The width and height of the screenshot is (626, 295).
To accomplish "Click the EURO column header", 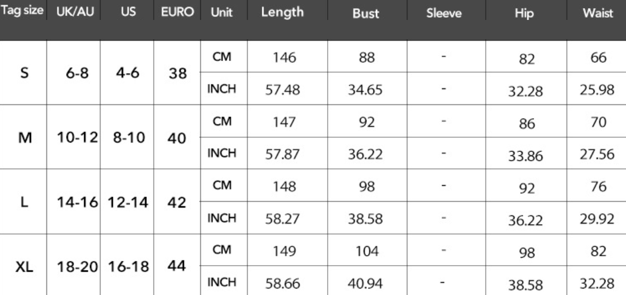I will 177,12.
